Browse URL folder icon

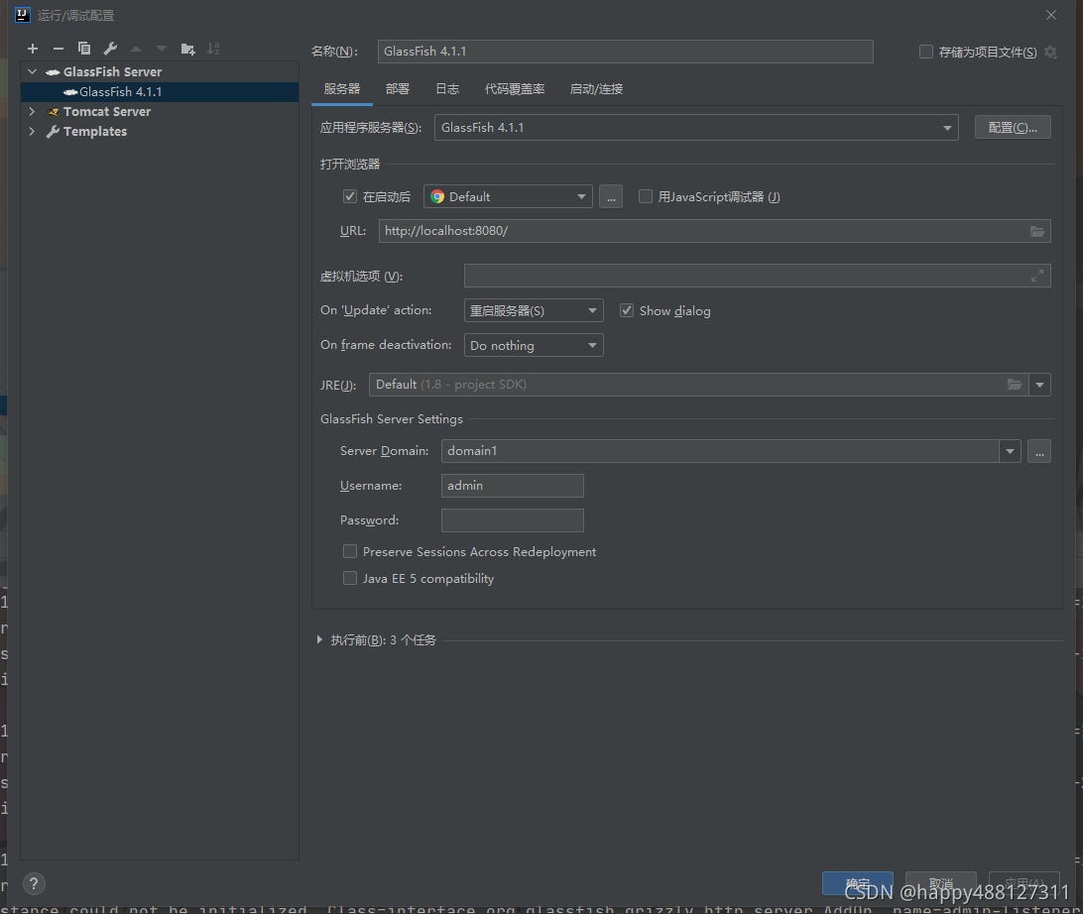1036,231
